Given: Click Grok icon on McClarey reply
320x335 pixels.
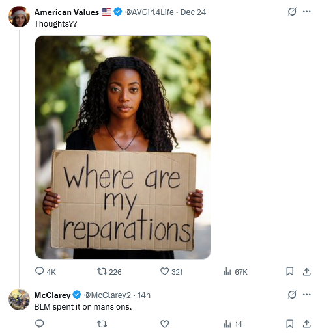Looking at the screenshot, I should point(292,295).
